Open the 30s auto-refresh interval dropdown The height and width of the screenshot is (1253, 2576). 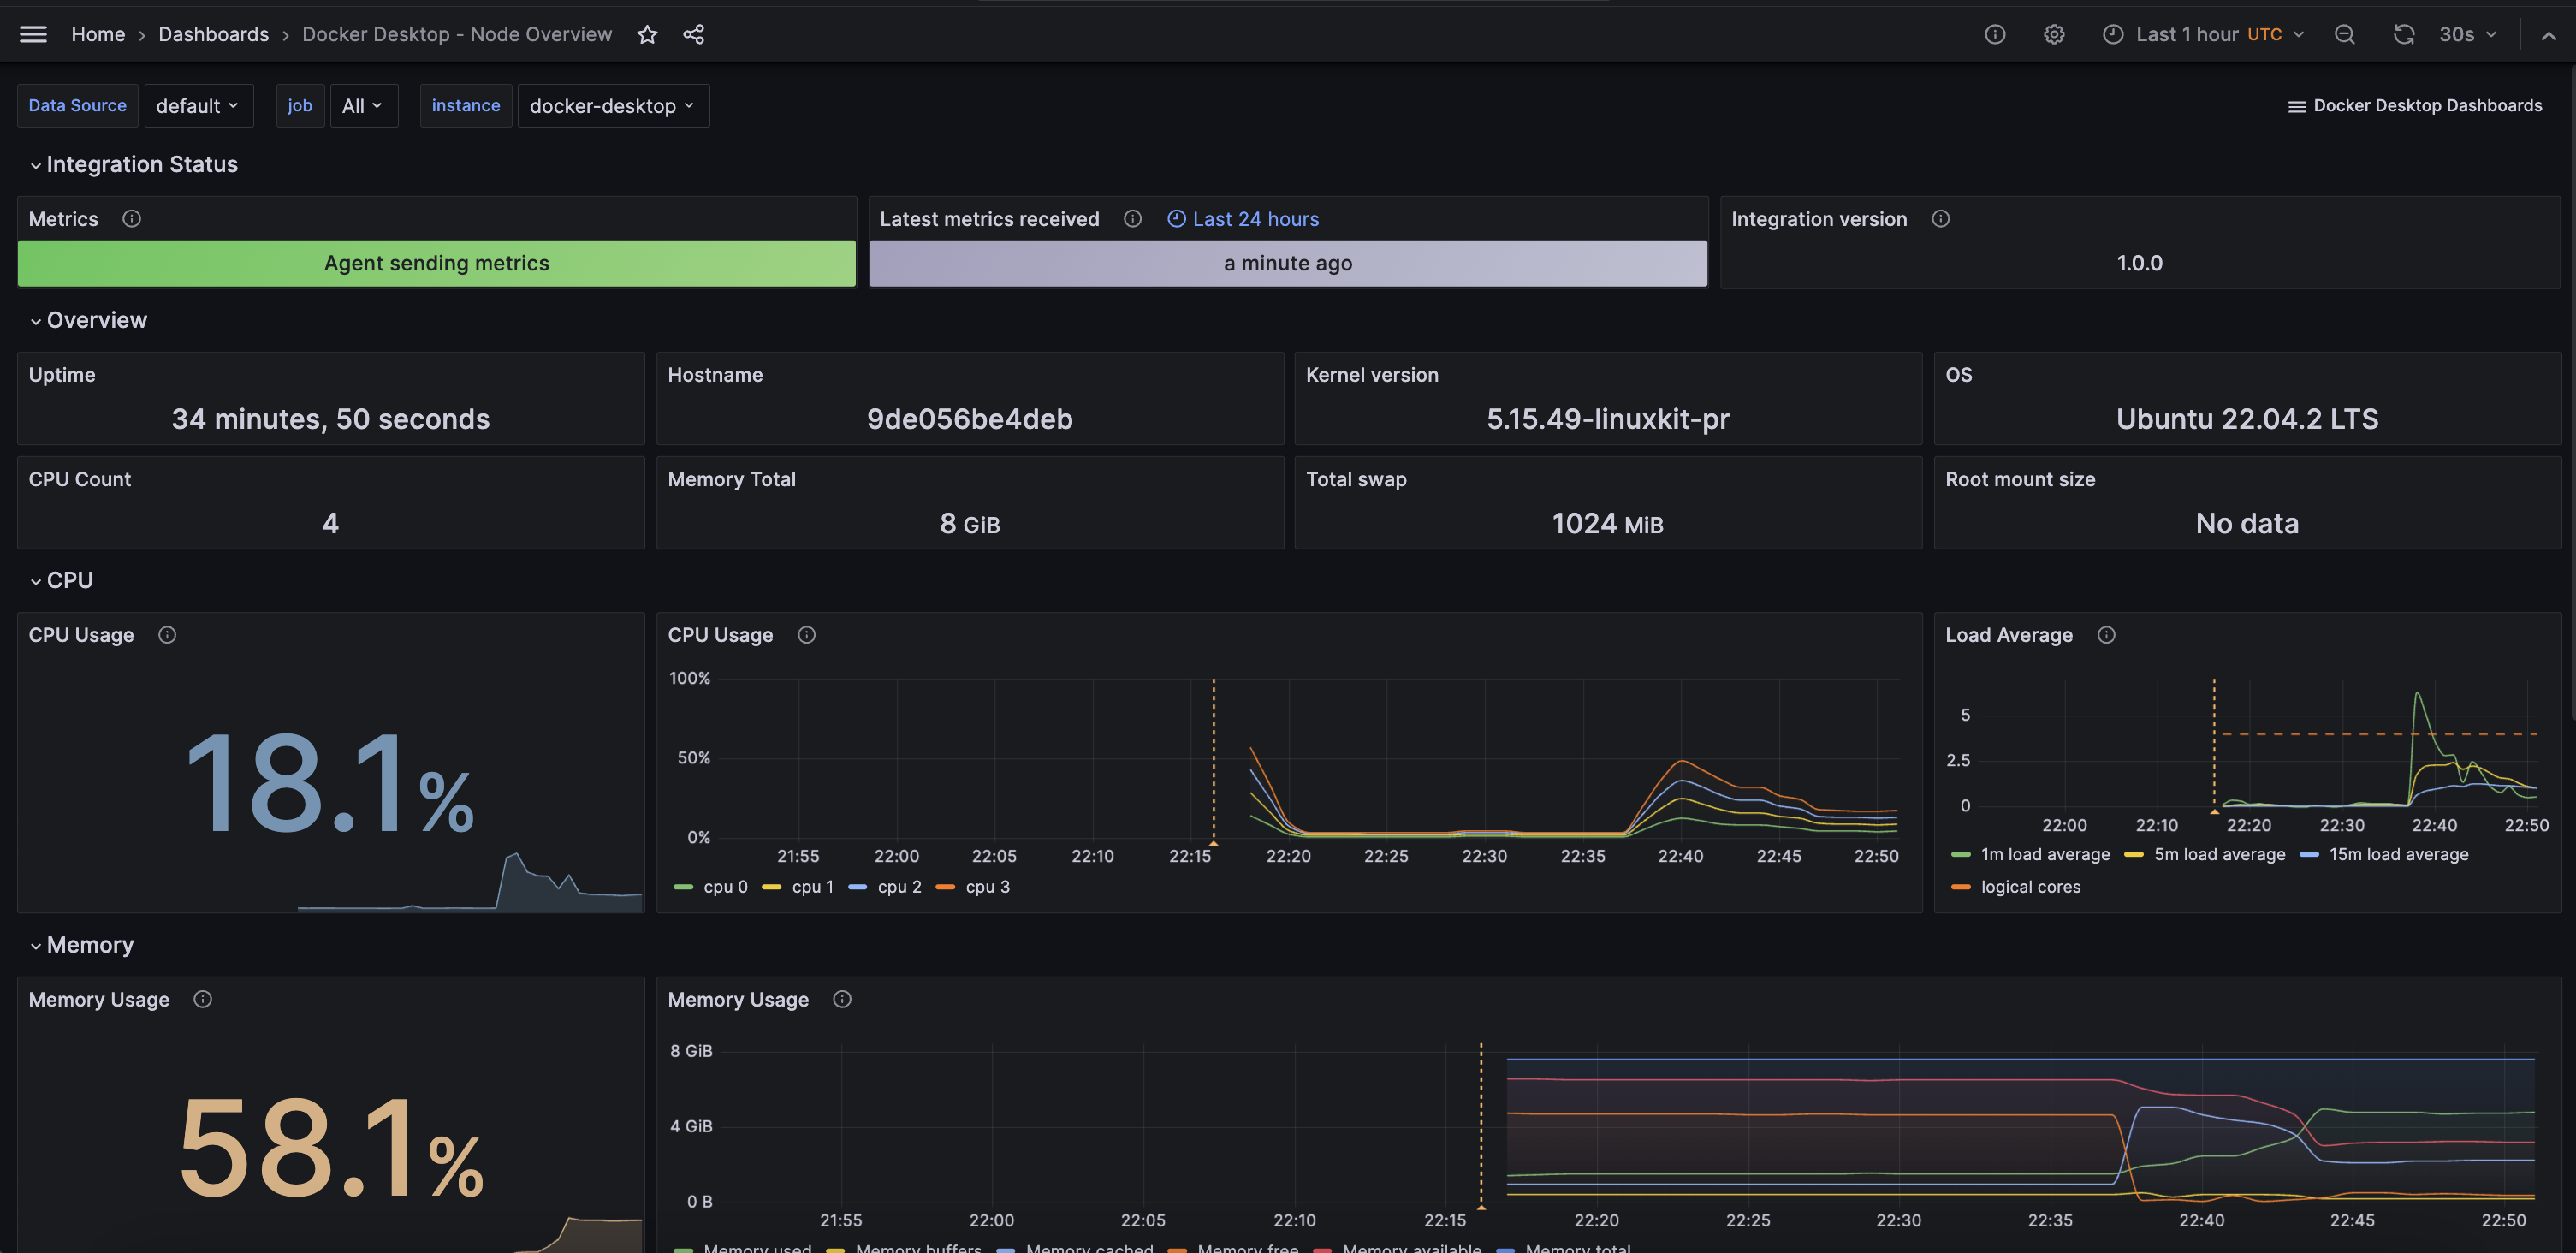click(2465, 33)
